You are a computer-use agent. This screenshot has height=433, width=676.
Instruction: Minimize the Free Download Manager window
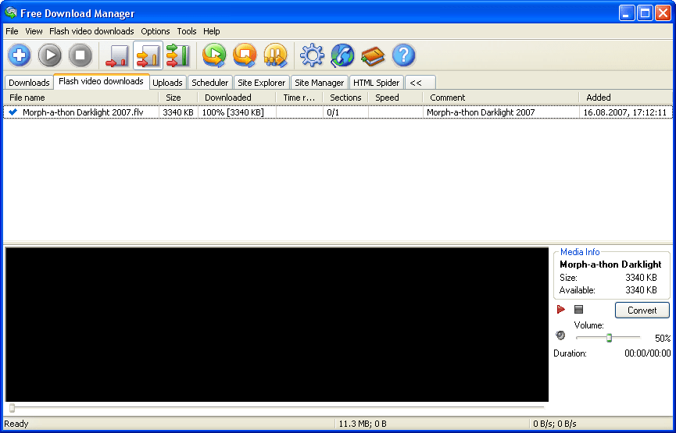pos(627,13)
